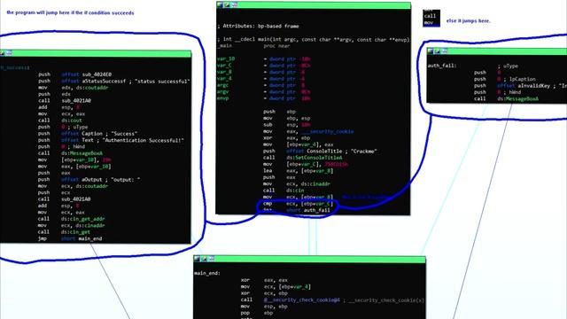Click the aStatusSuccessf "status successful" line
The image size is (567, 319).
[x=114, y=81]
